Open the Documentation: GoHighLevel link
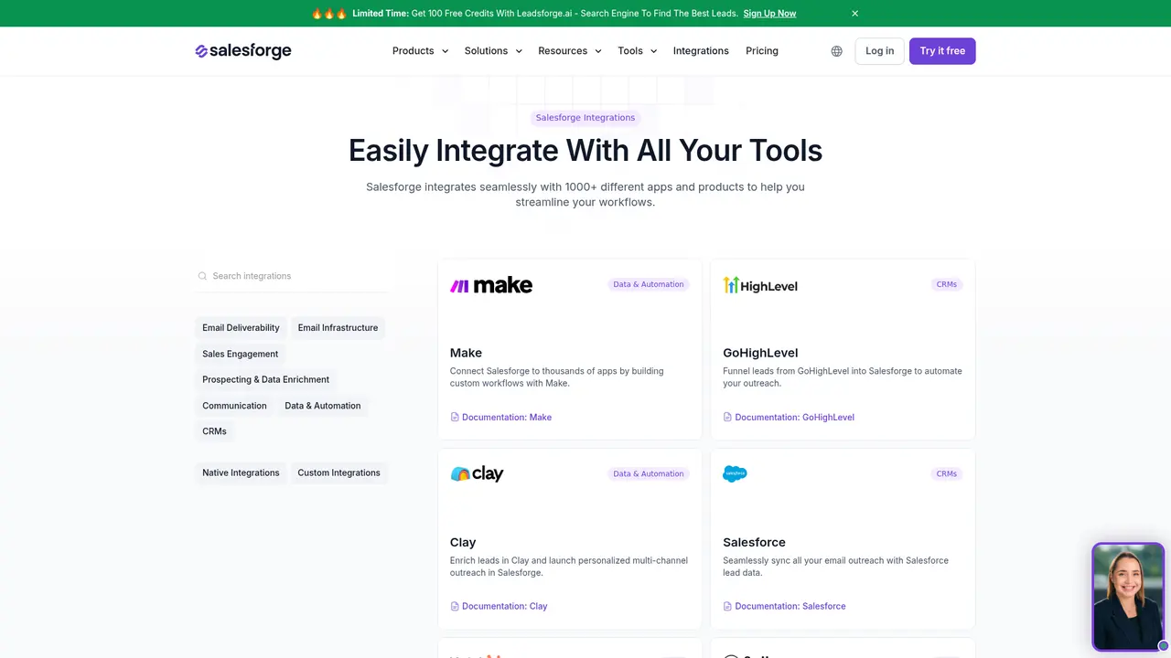1171x658 pixels. [794, 418]
